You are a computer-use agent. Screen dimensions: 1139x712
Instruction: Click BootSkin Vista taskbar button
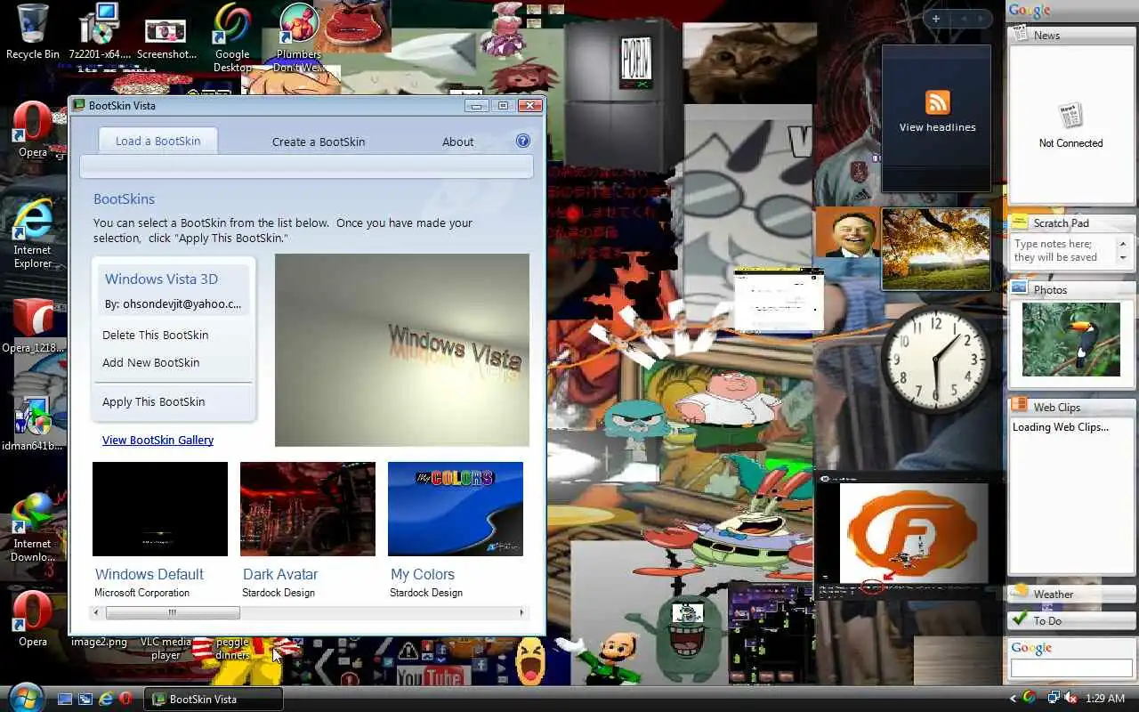click(x=214, y=699)
